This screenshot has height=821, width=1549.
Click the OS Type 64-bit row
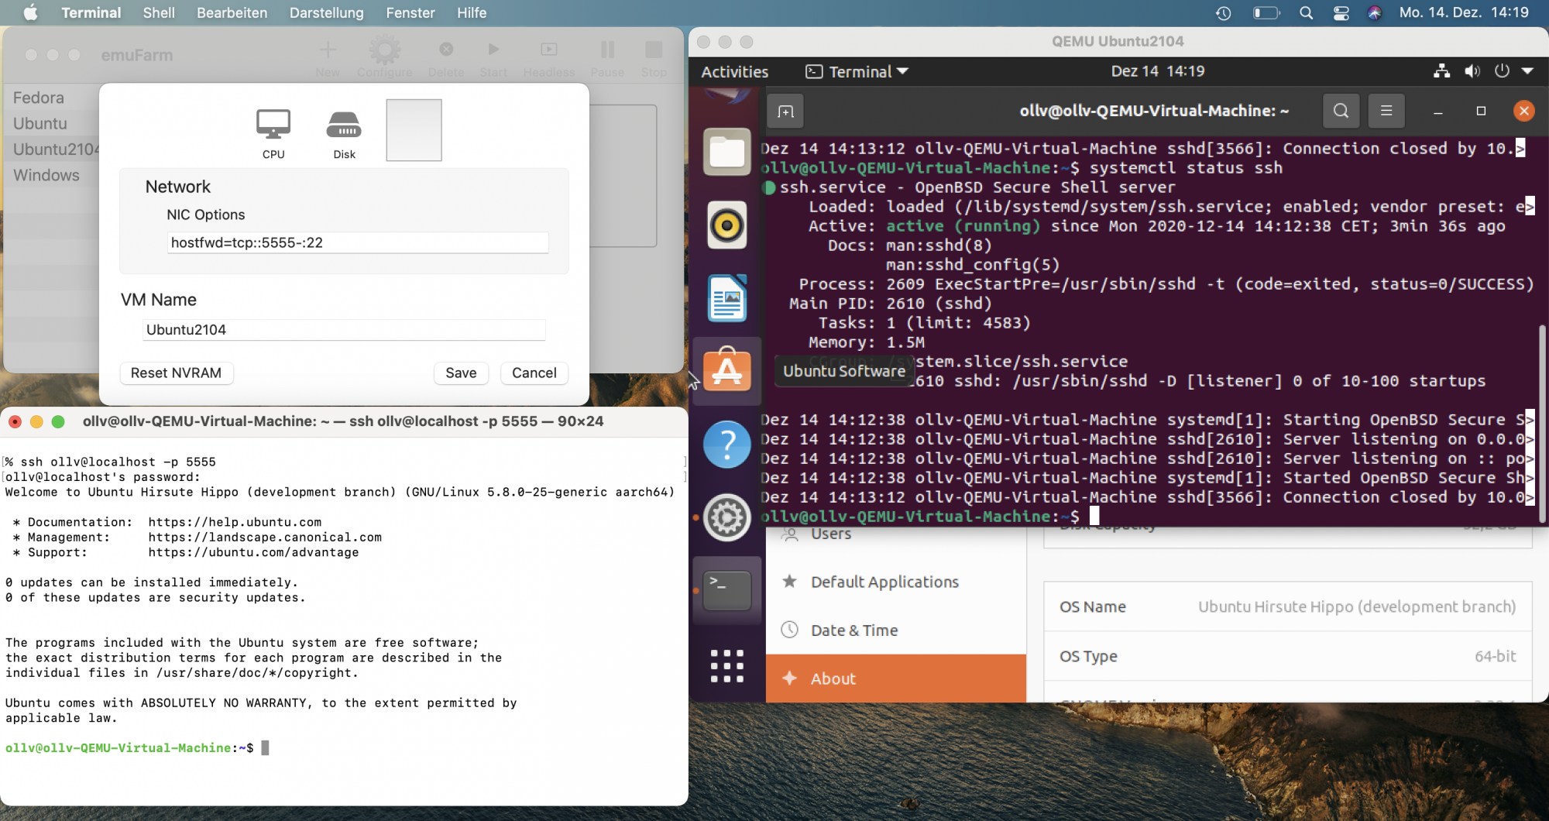click(x=1287, y=656)
